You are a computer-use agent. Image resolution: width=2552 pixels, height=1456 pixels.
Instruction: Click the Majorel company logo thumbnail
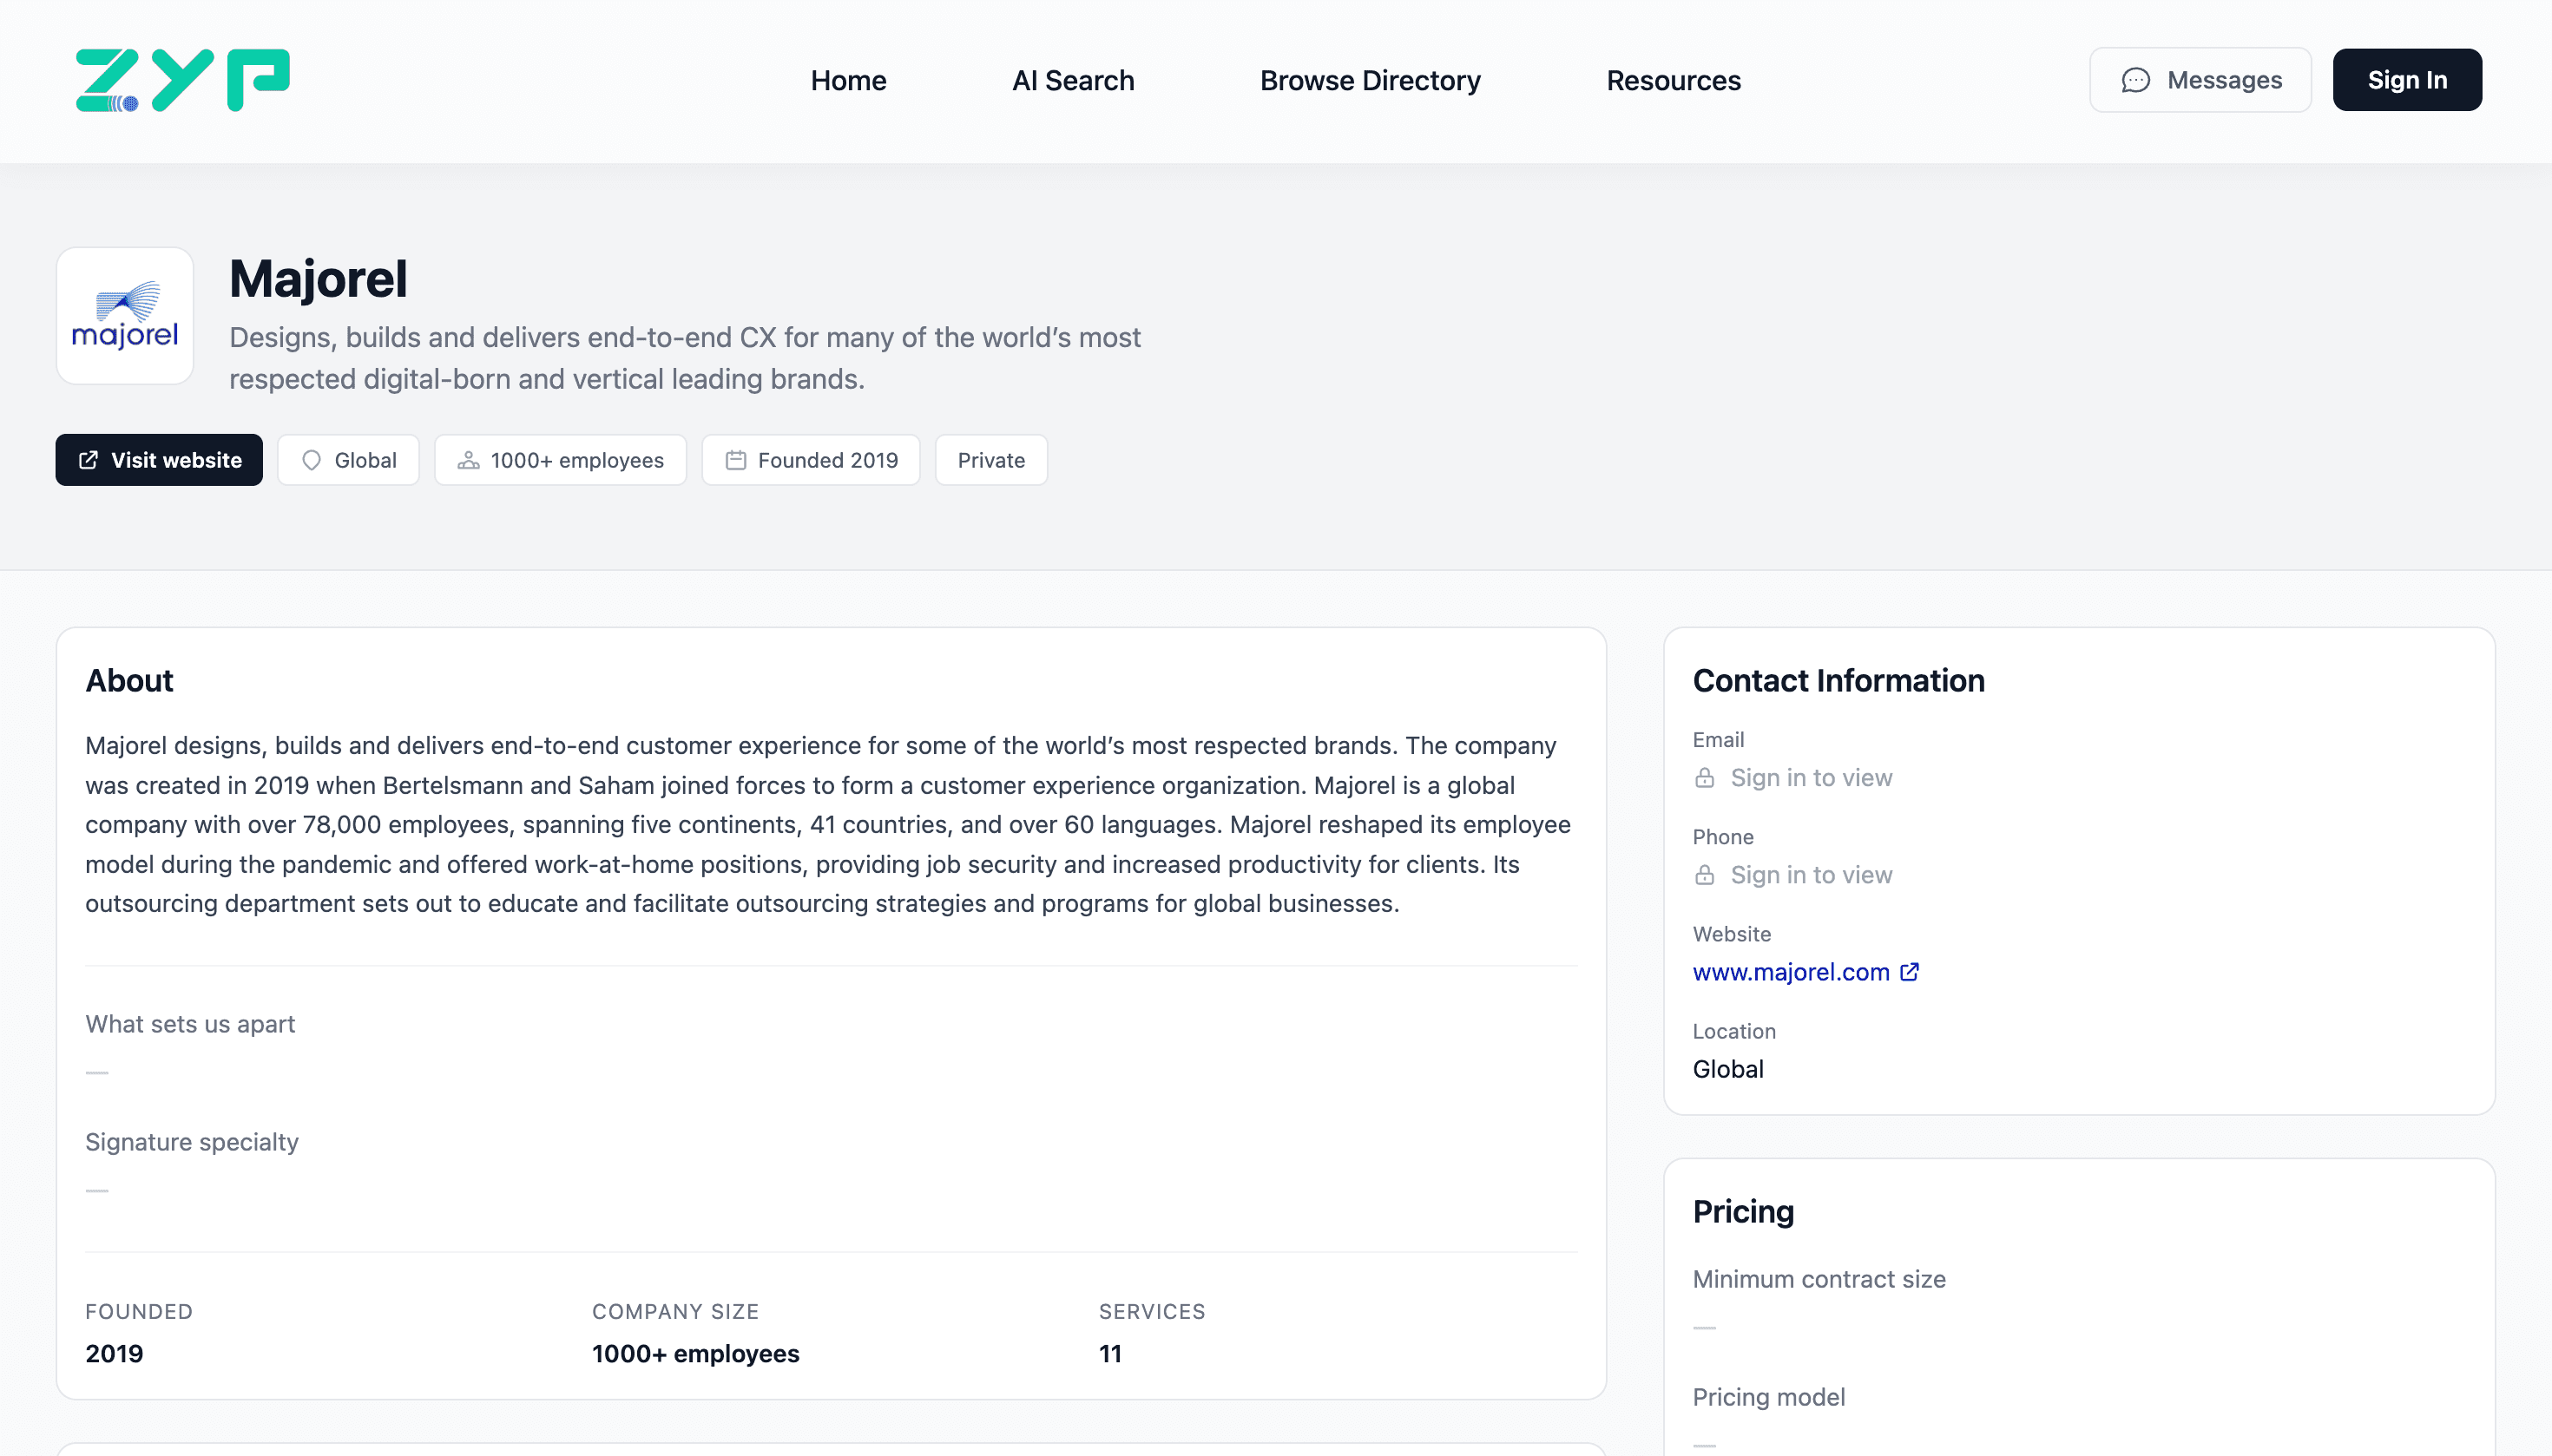click(x=125, y=316)
